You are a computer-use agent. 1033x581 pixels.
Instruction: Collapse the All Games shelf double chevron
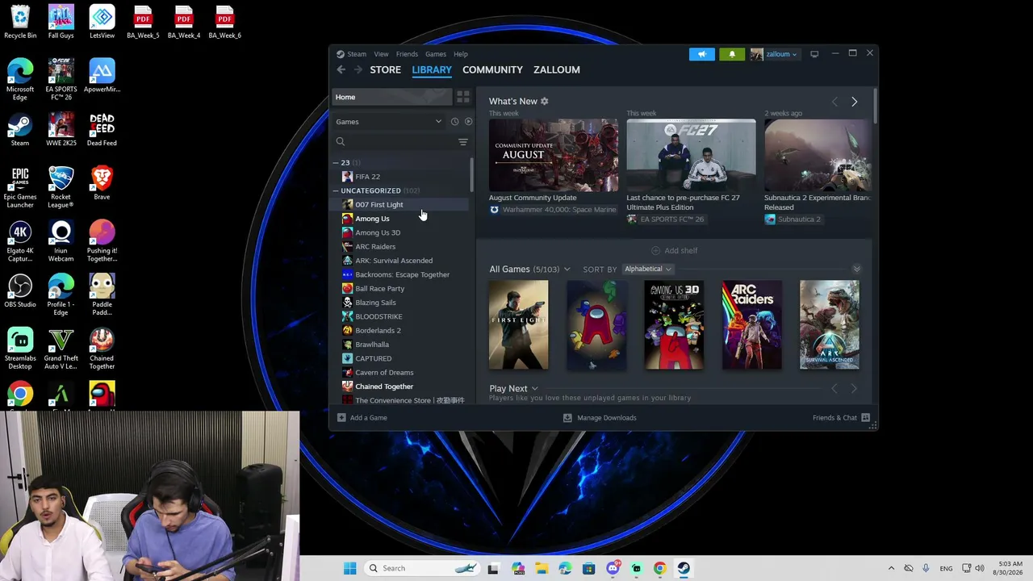(856, 269)
